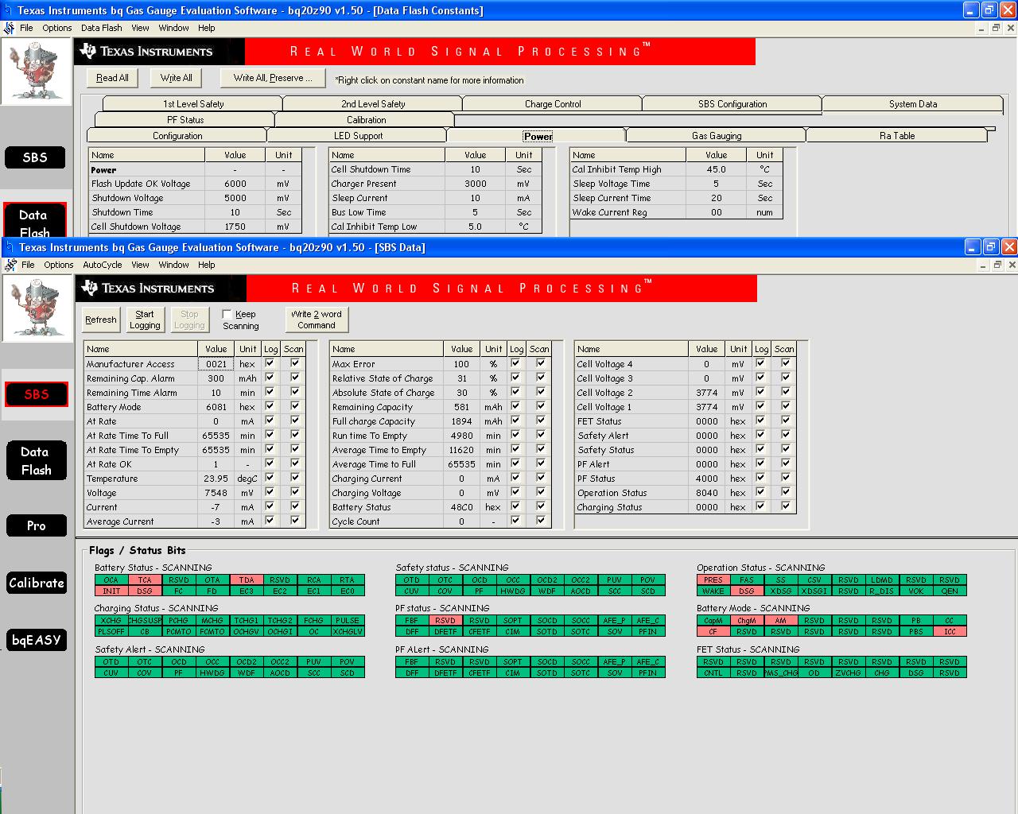Open Help menu in SBS Data window

coord(207,265)
